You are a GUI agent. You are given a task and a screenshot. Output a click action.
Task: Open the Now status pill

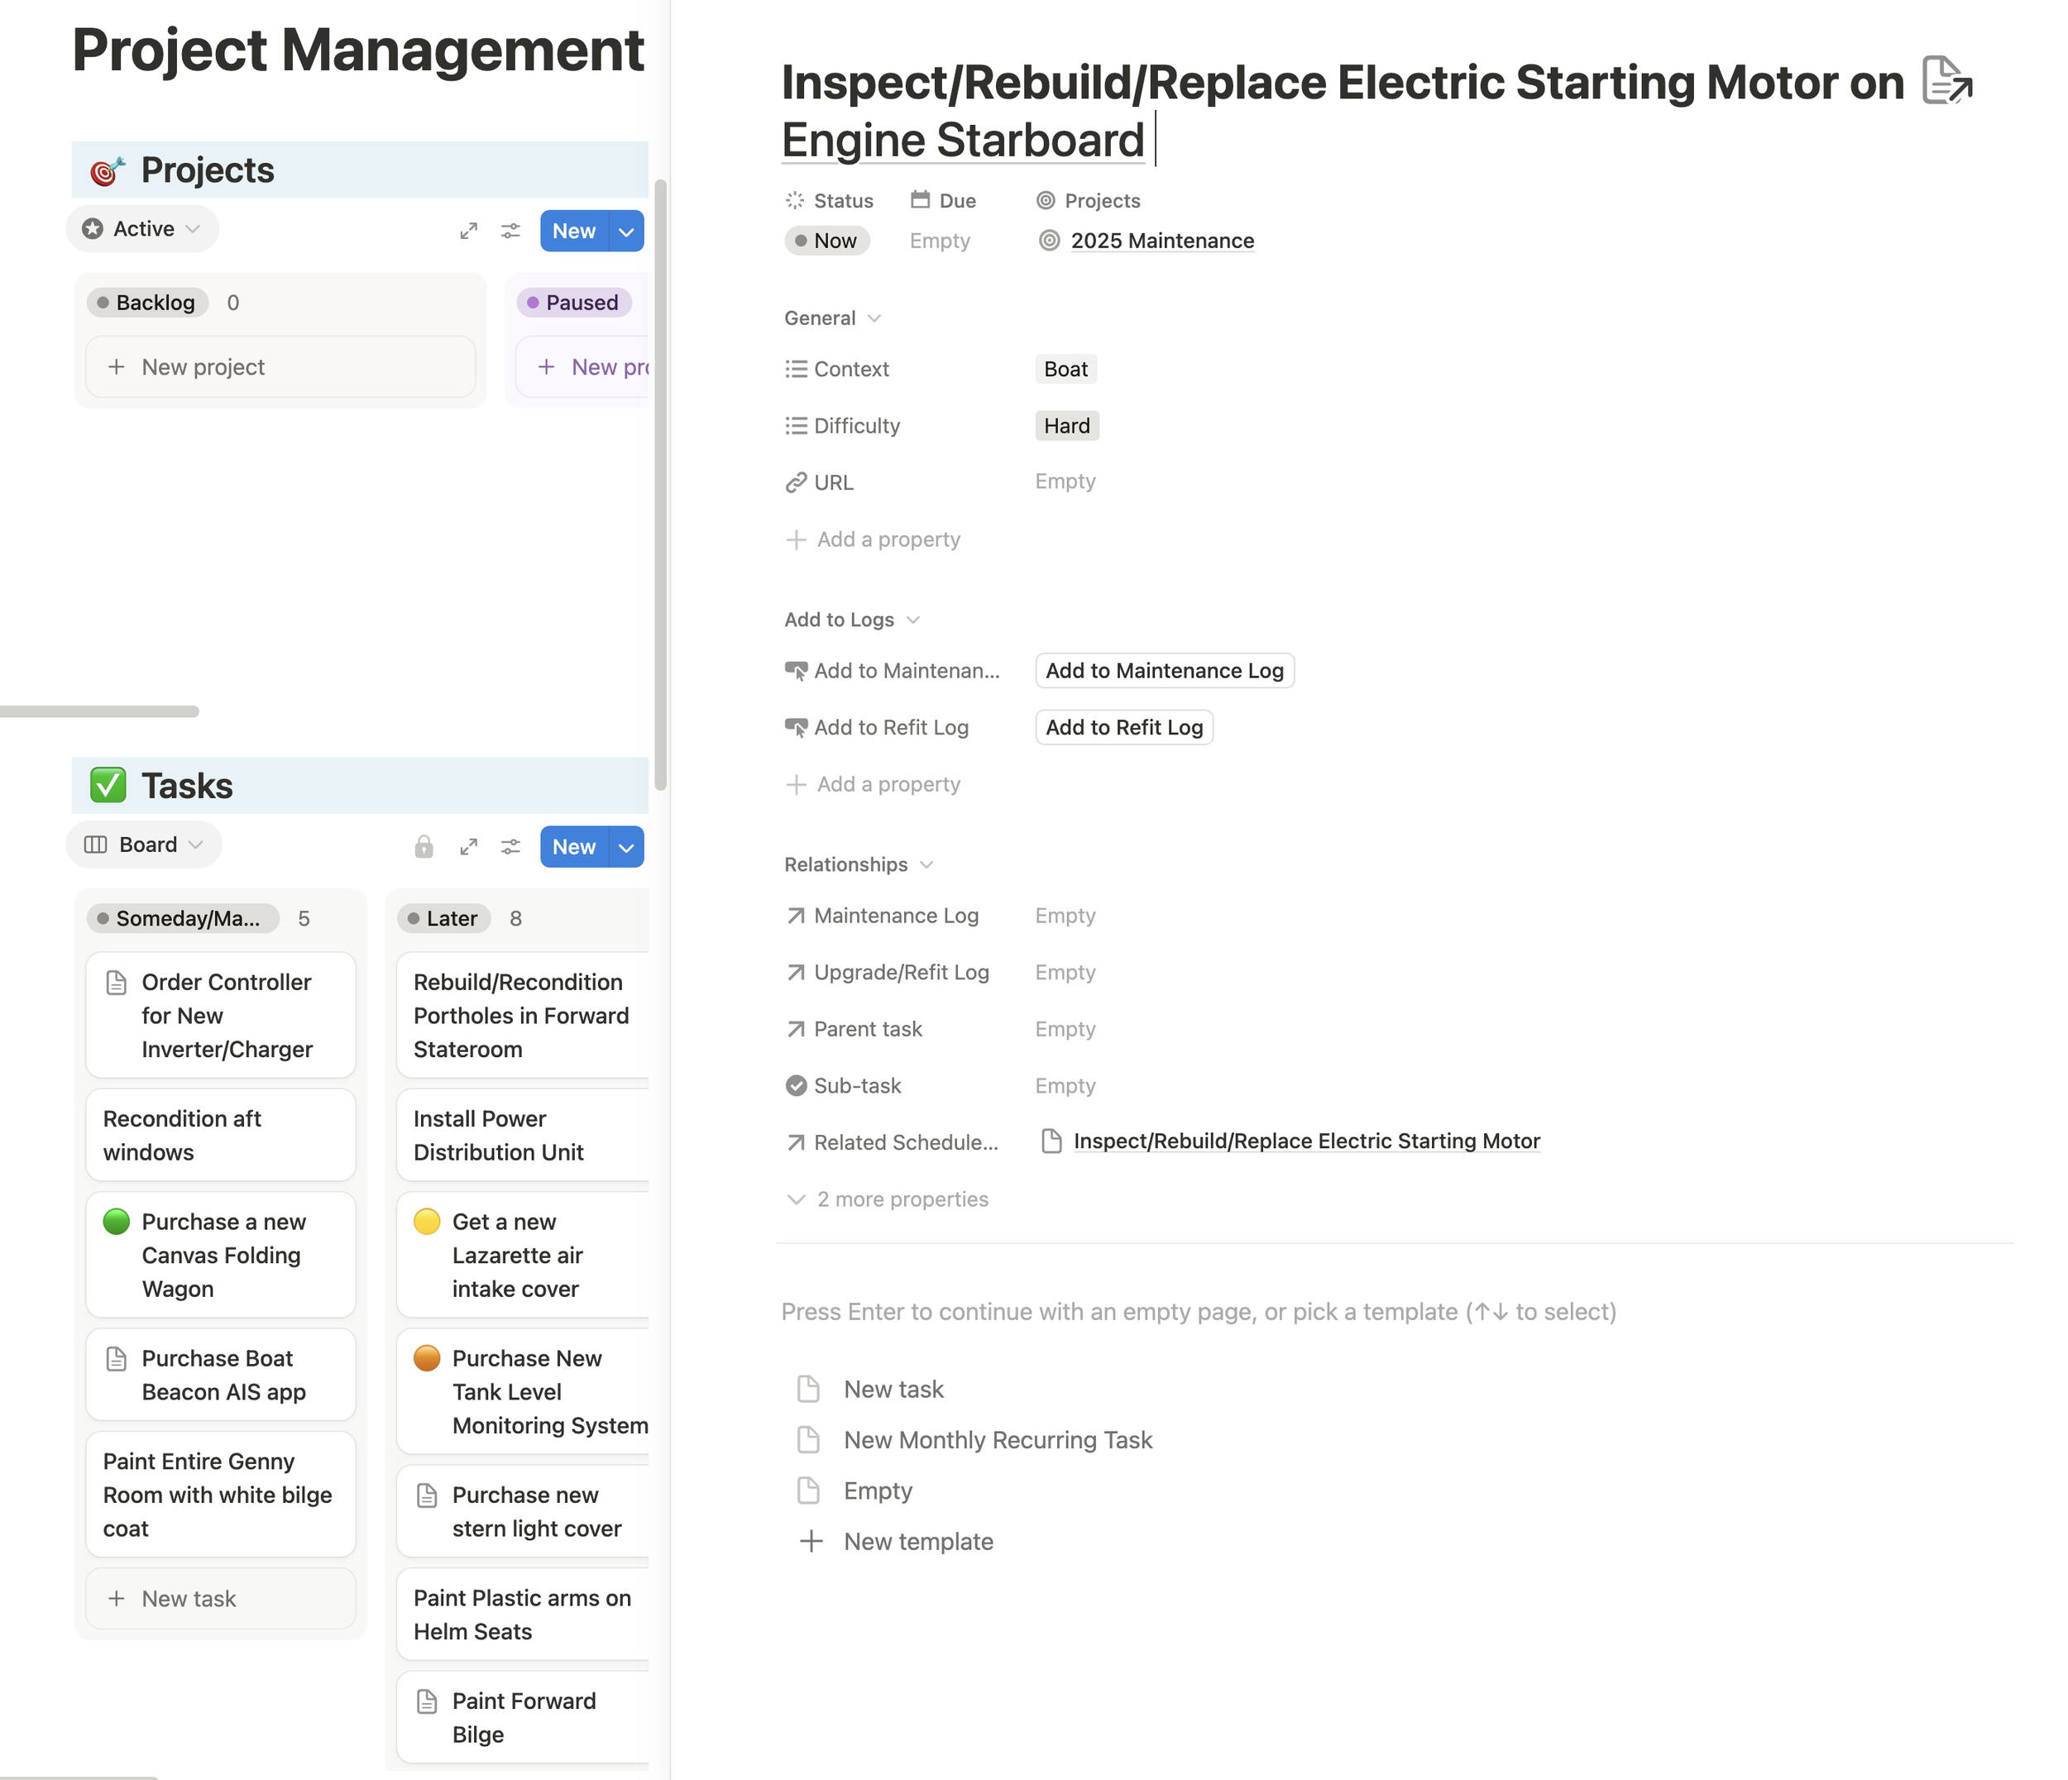pyautogui.click(x=826, y=241)
